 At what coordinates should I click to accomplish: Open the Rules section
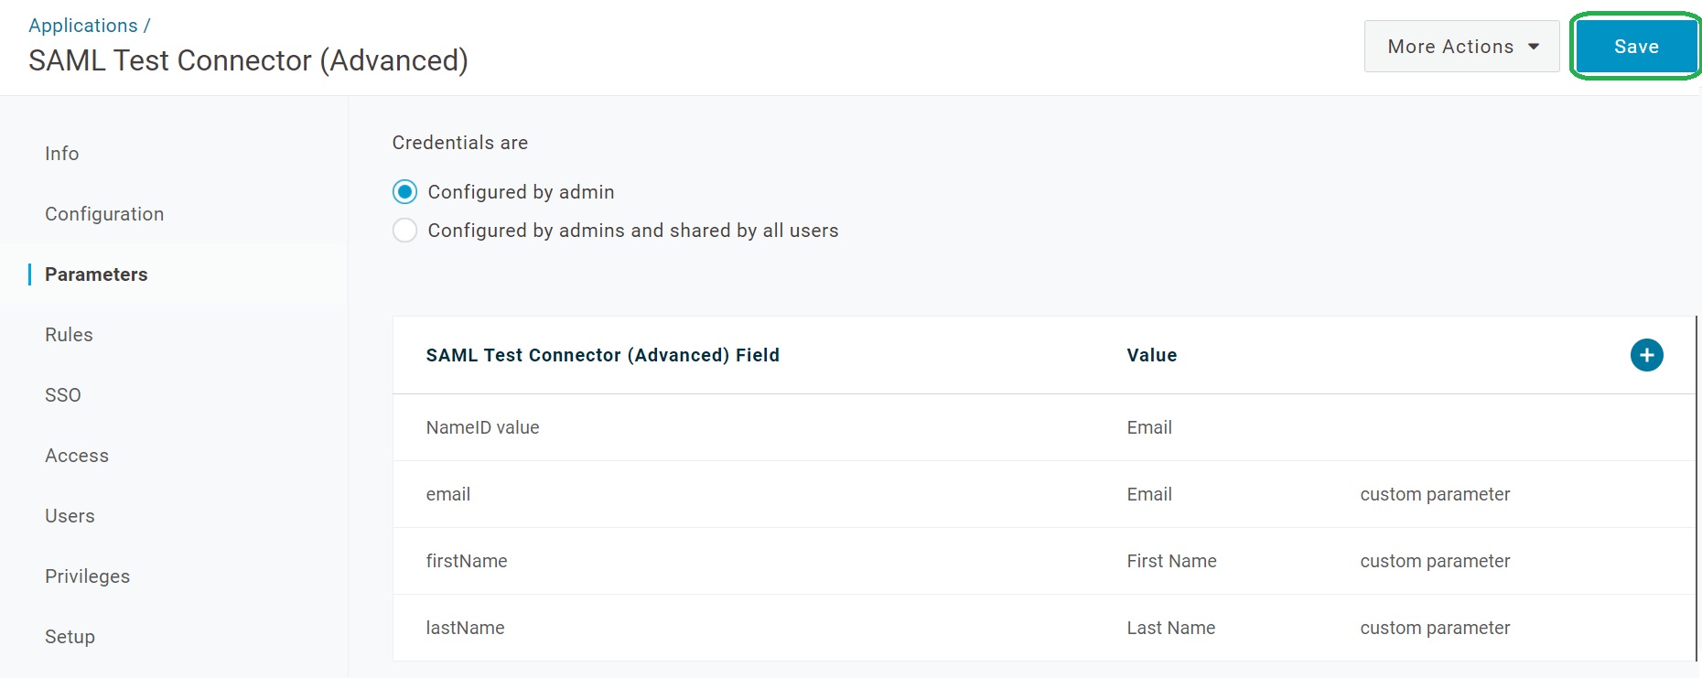pos(69,335)
